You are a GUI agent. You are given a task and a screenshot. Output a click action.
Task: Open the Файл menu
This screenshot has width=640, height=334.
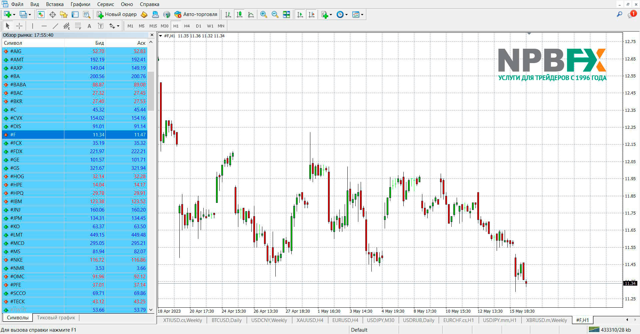tap(17, 4)
